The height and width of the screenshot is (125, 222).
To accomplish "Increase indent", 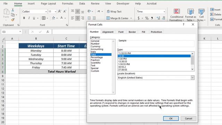I will point(94,18).
